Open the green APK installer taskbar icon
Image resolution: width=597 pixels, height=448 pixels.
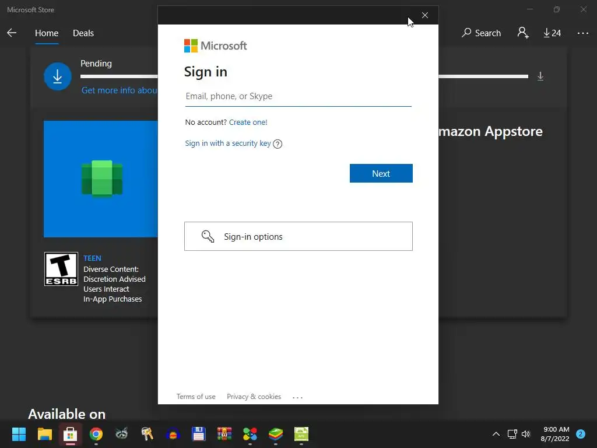pos(301,434)
